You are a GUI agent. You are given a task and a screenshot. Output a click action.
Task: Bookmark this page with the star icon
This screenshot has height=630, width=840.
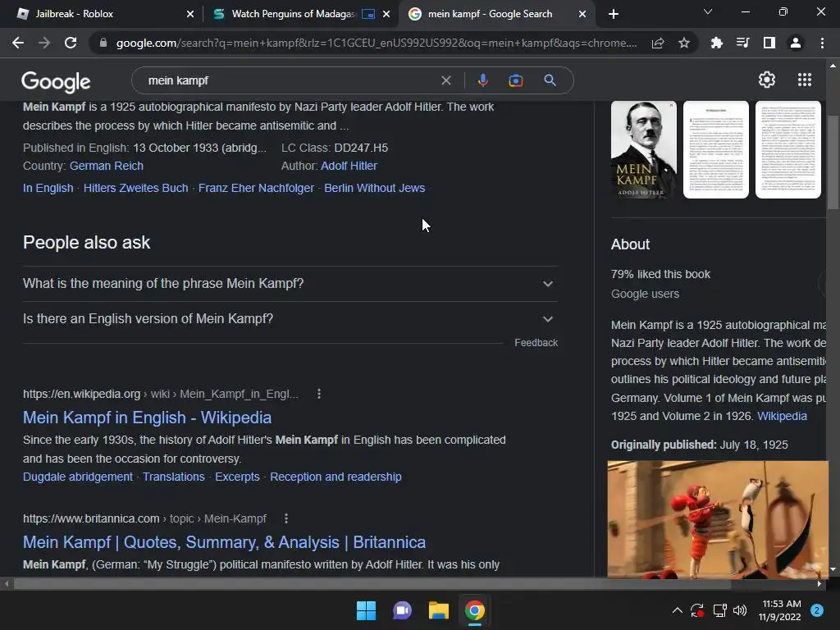[x=684, y=43]
